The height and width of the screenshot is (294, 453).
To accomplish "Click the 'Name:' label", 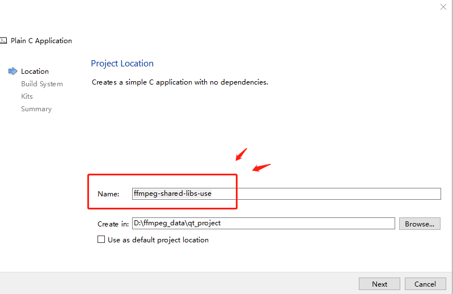I will click(x=108, y=194).
